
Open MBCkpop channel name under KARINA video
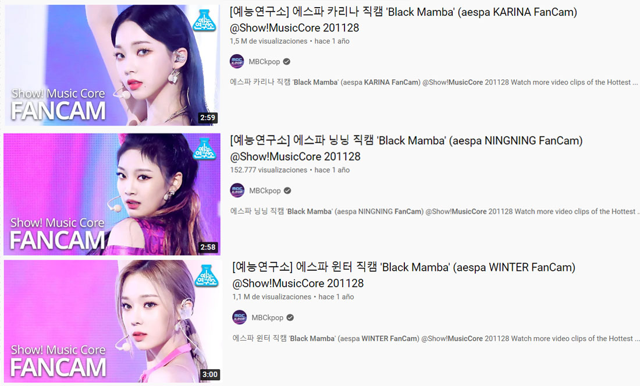coord(264,62)
